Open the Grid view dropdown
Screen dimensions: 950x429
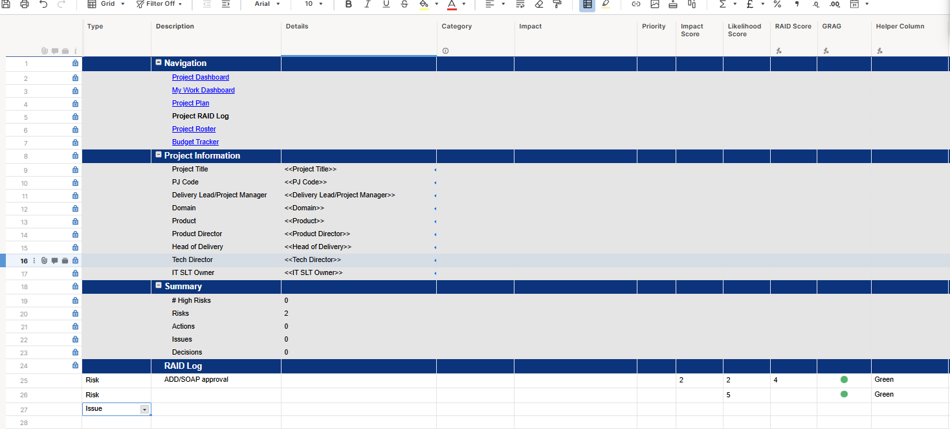[x=107, y=4]
